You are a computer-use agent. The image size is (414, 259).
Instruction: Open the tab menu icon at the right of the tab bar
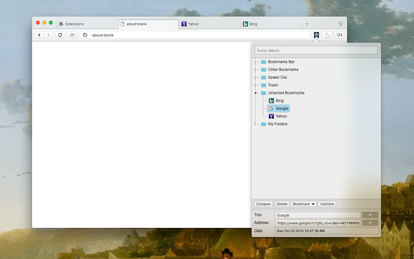point(341,24)
